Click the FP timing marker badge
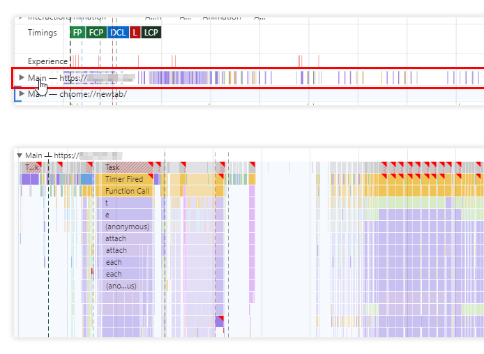Viewport: 484px width, 354px height. pos(77,32)
